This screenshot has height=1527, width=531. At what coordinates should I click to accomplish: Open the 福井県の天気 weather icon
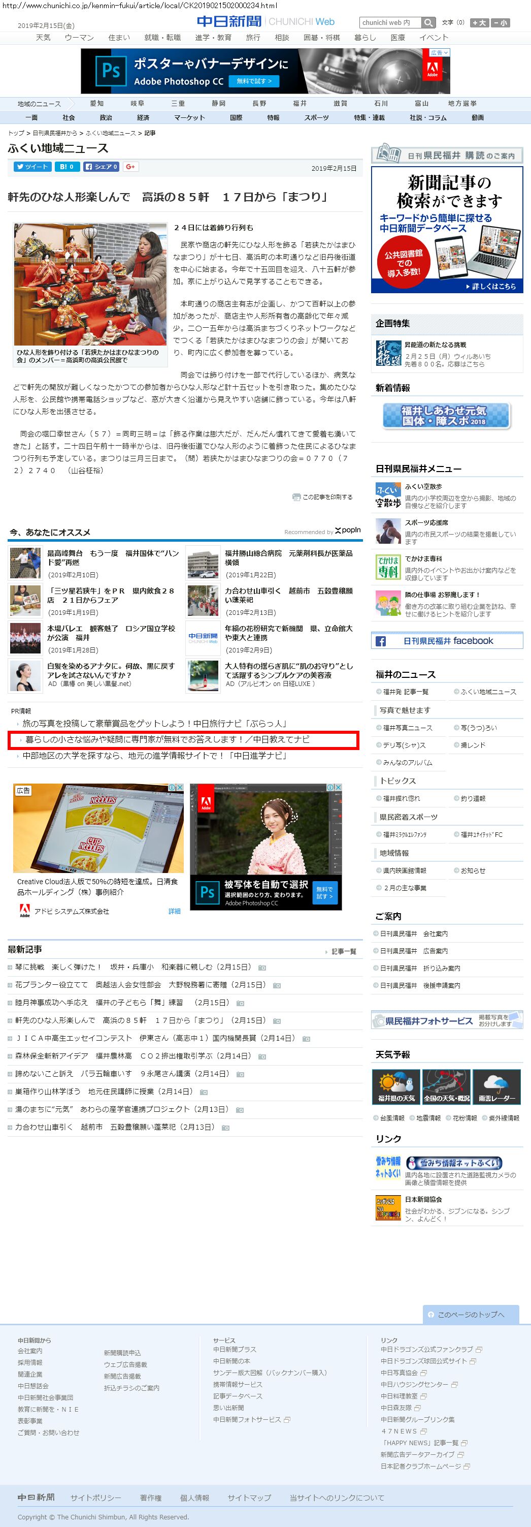(396, 1086)
